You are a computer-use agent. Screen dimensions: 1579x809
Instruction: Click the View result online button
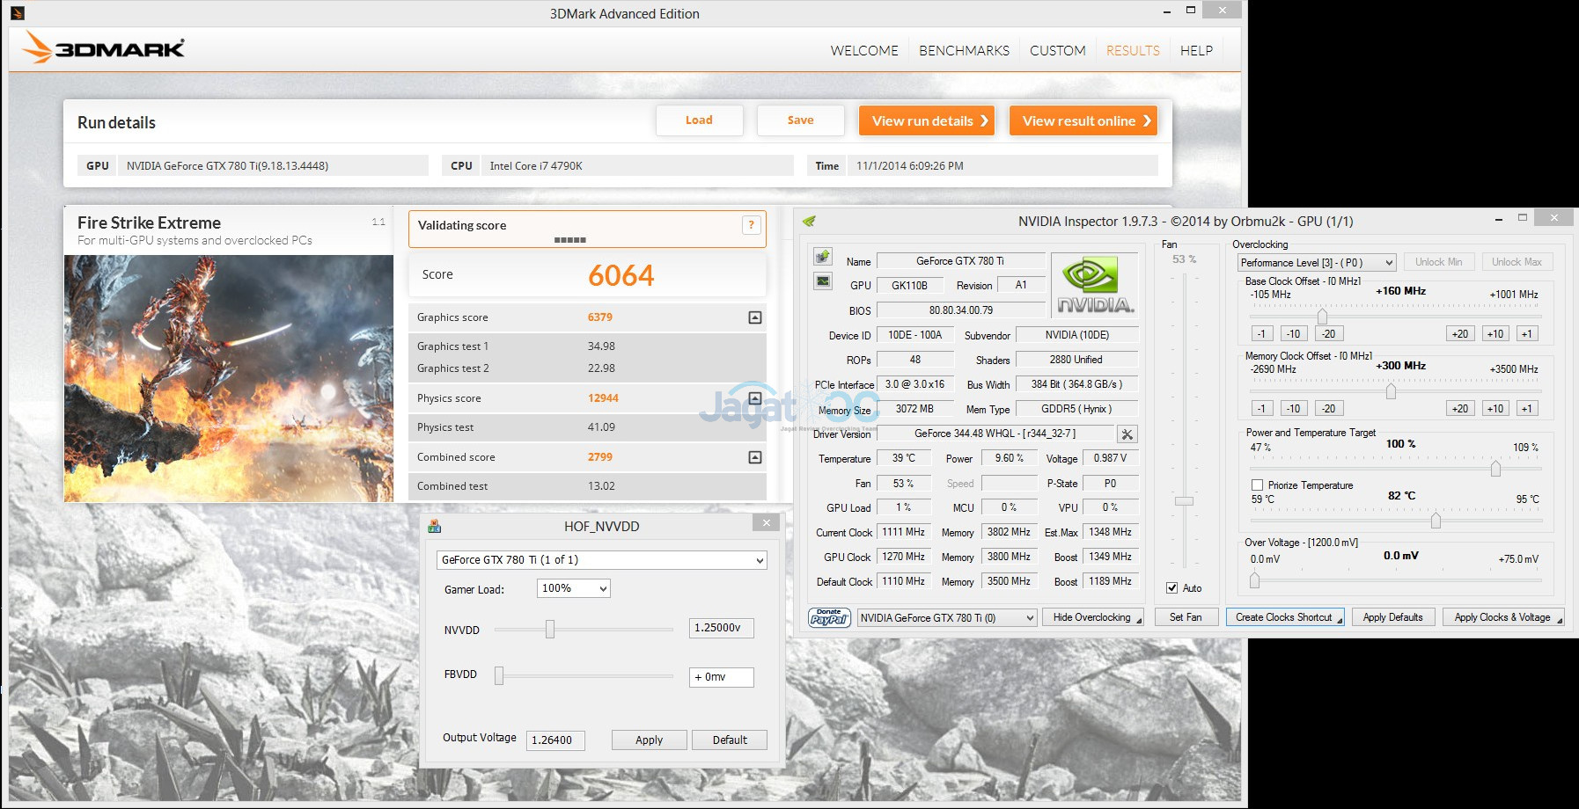(1083, 121)
